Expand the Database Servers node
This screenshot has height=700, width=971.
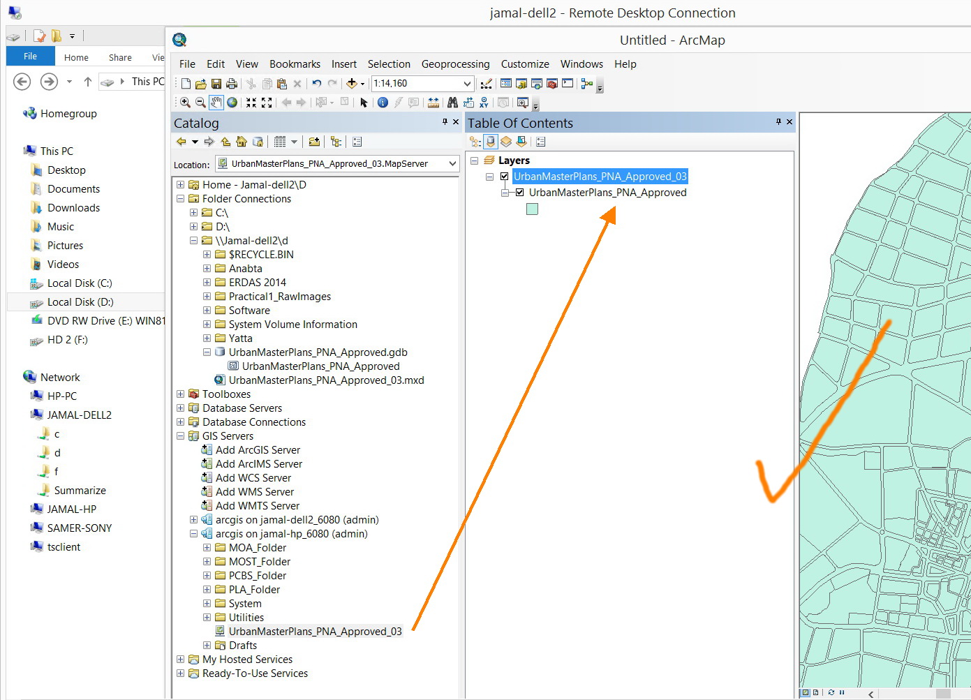(181, 408)
